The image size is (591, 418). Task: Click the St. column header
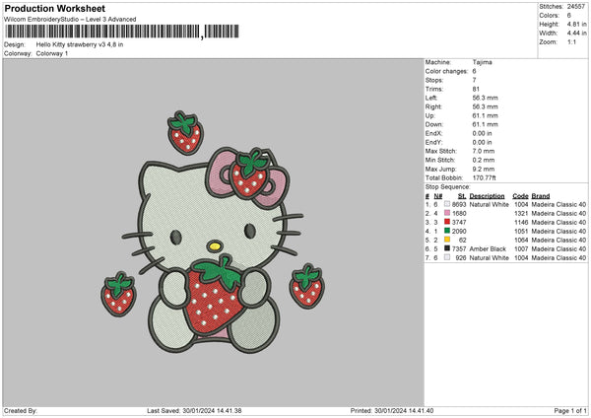click(x=462, y=196)
